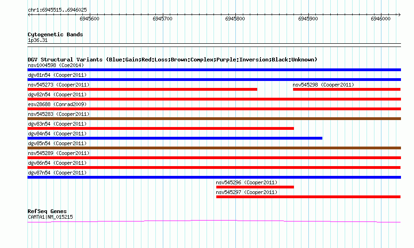Select the brown nsv545283 complex bar
Screen dimensions: 414x248
214,119
